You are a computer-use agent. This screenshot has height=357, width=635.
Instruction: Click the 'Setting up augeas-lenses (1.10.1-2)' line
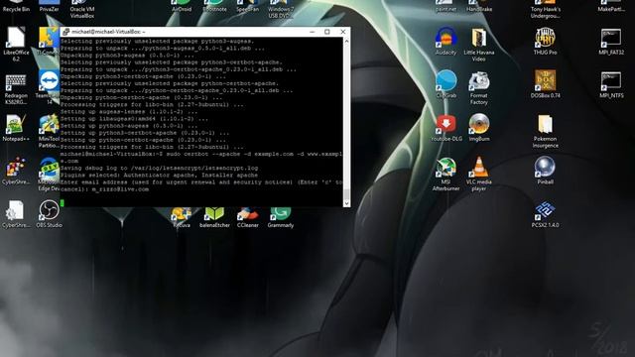tap(129, 112)
